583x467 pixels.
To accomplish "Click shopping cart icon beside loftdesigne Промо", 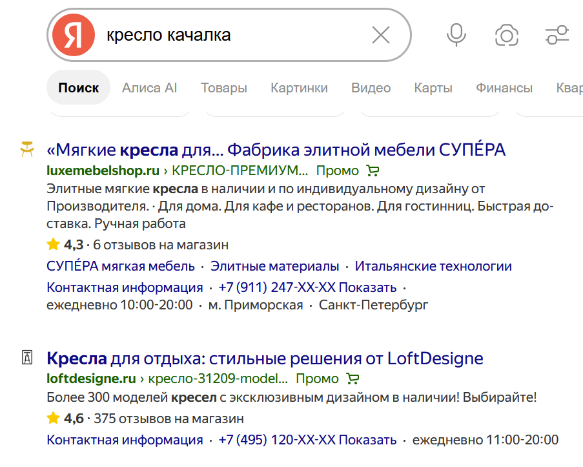I will point(353,379).
